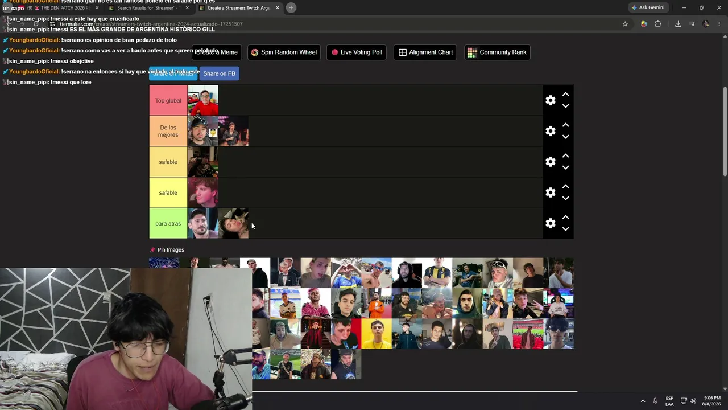
Task: Click the green para atras tier label
Action: [x=168, y=224]
